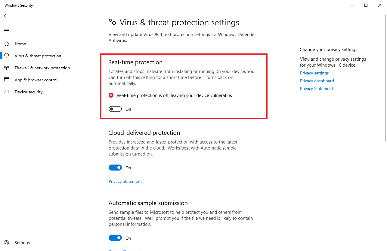Open App & browser control page
The height and width of the screenshot is (251, 387).
[x=36, y=80]
